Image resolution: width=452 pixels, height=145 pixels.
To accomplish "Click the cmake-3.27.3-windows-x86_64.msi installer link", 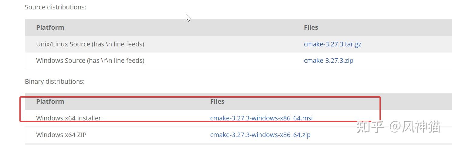I will coord(261,118).
